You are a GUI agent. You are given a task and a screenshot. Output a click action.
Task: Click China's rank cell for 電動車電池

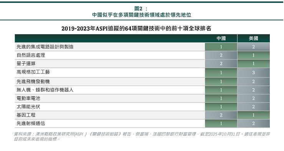(221, 98)
